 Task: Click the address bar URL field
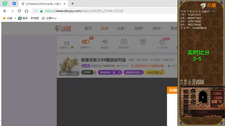[x=104, y=11]
